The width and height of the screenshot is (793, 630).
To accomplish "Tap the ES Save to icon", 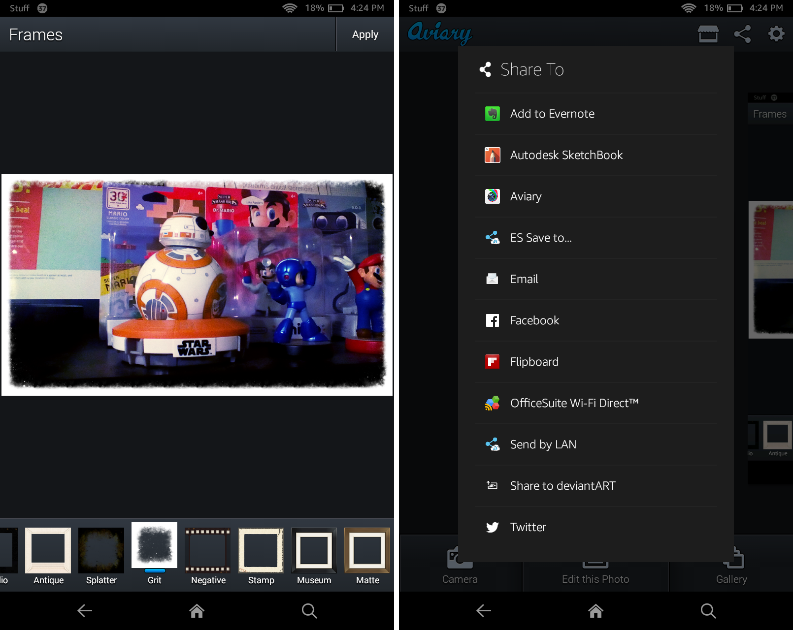I will pyautogui.click(x=493, y=238).
